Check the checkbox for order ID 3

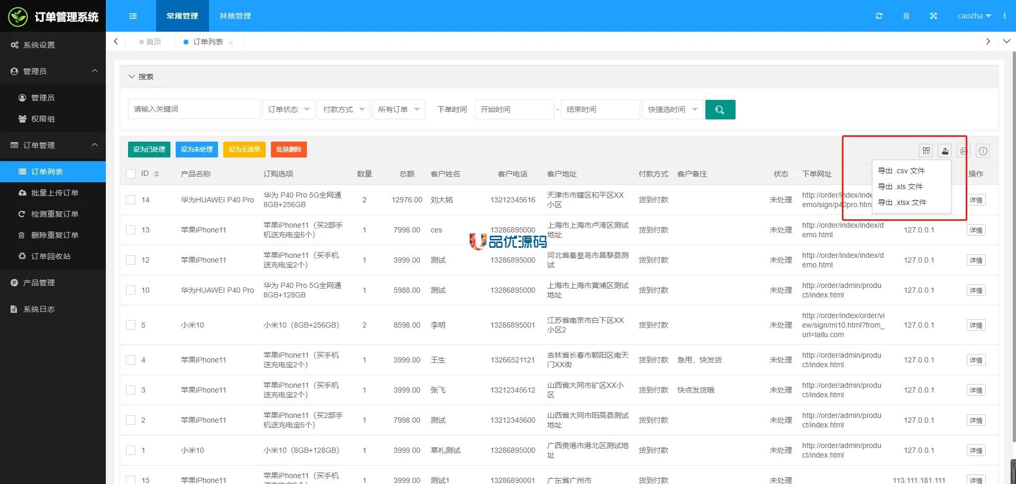tap(131, 390)
